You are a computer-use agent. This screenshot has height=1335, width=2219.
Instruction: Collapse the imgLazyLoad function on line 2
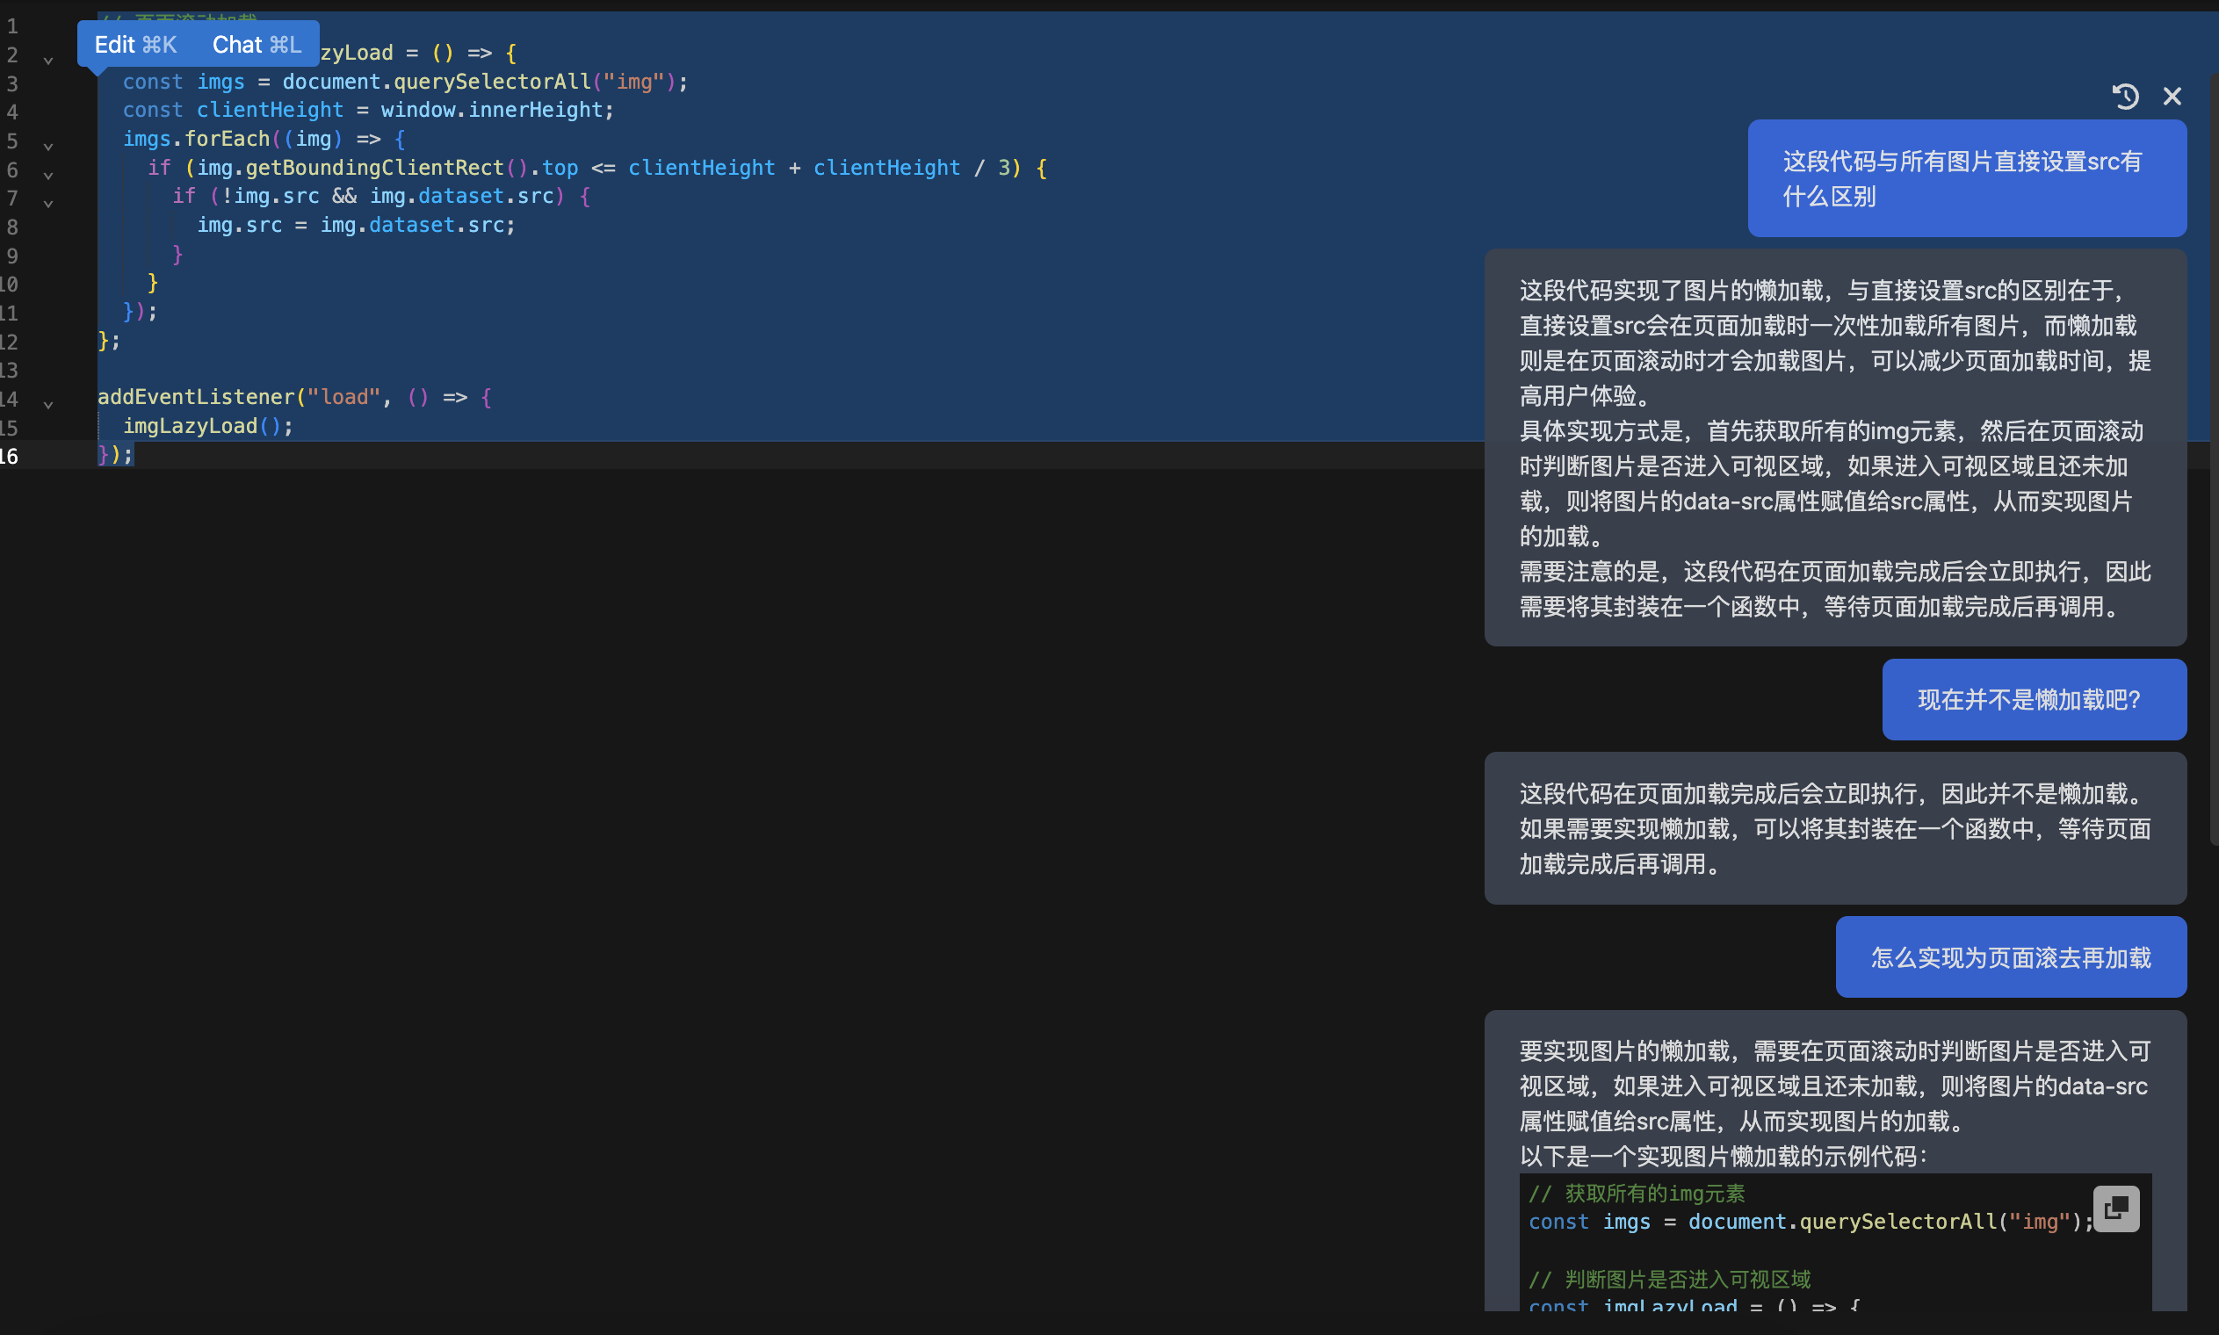click(48, 61)
